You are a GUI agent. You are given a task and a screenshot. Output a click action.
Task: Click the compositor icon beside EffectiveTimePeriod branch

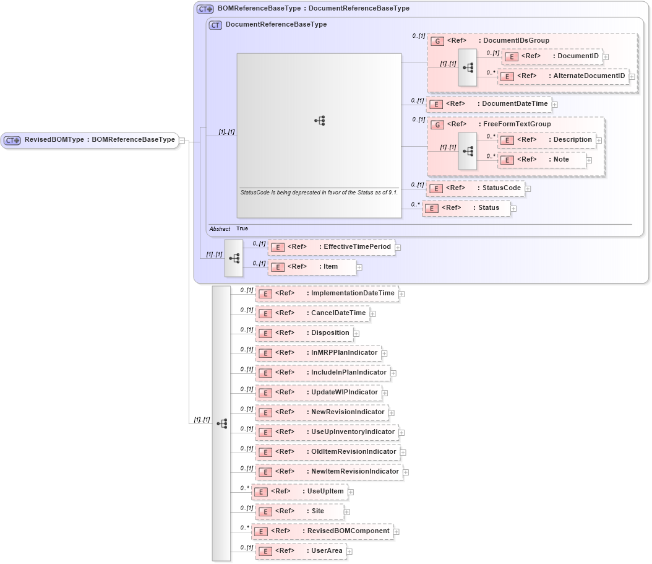(233, 257)
